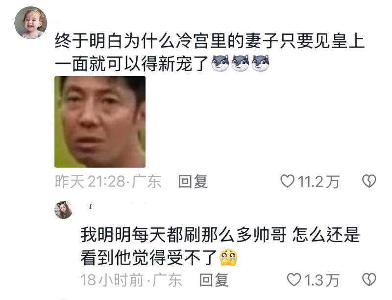The image size is (392, 300).
Task: Click the 1.3万 like count
Action: [x=322, y=280]
